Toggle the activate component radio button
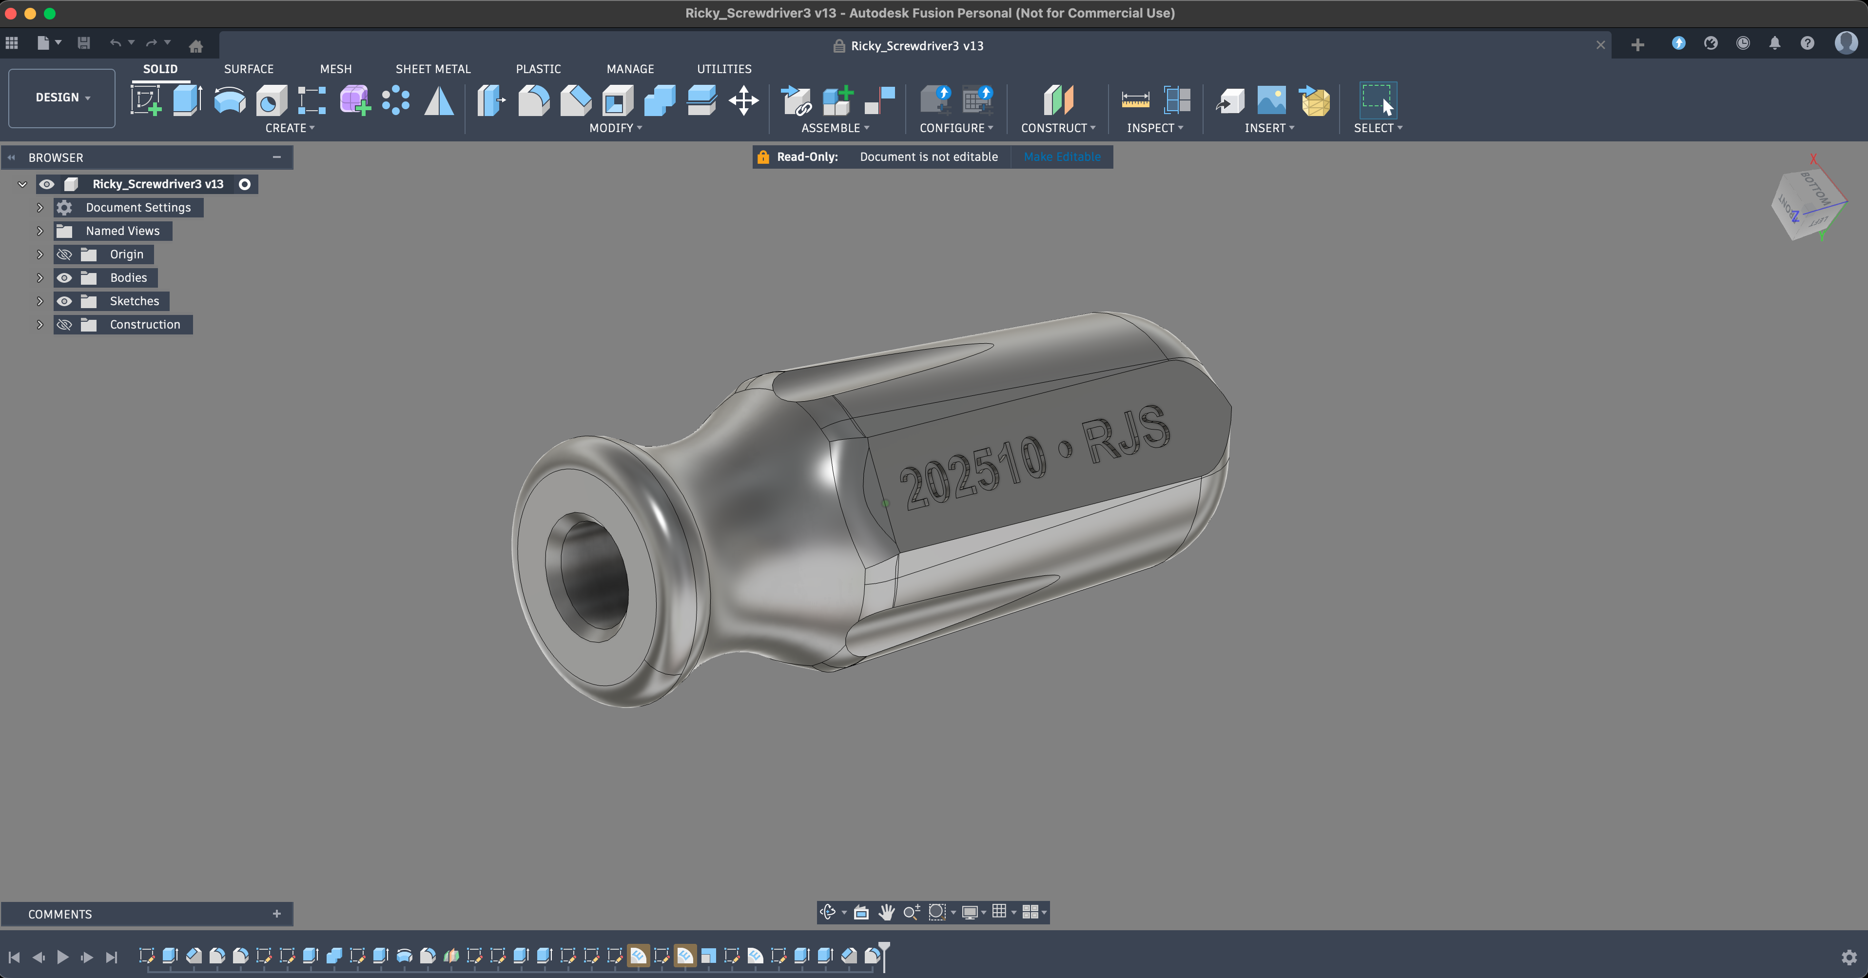The height and width of the screenshot is (978, 1868). pos(245,184)
